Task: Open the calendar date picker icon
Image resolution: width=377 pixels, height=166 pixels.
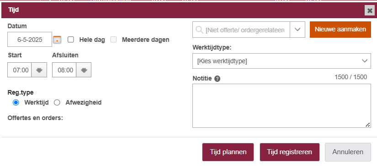Action: (57, 40)
